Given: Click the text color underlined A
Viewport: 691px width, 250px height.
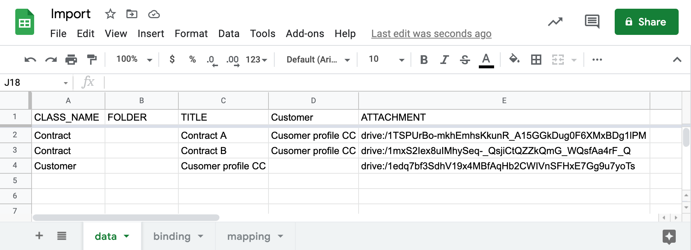Looking at the screenshot, I should (486, 60).
